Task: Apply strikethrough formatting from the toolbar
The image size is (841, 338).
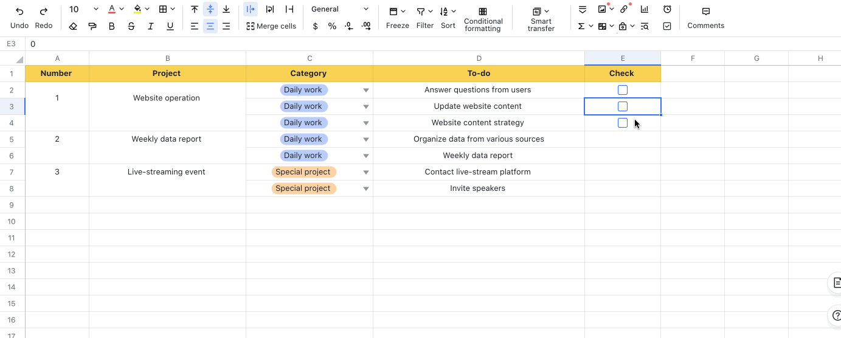Action: [131, 26]
